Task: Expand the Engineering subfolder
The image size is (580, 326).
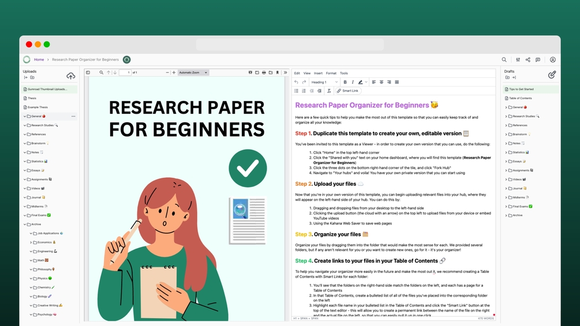Action: [31, 252]
